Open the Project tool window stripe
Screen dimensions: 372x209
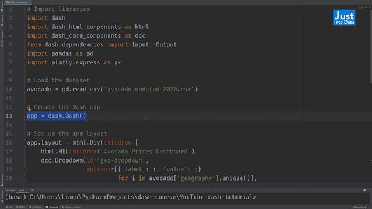(x=2, y=6)
